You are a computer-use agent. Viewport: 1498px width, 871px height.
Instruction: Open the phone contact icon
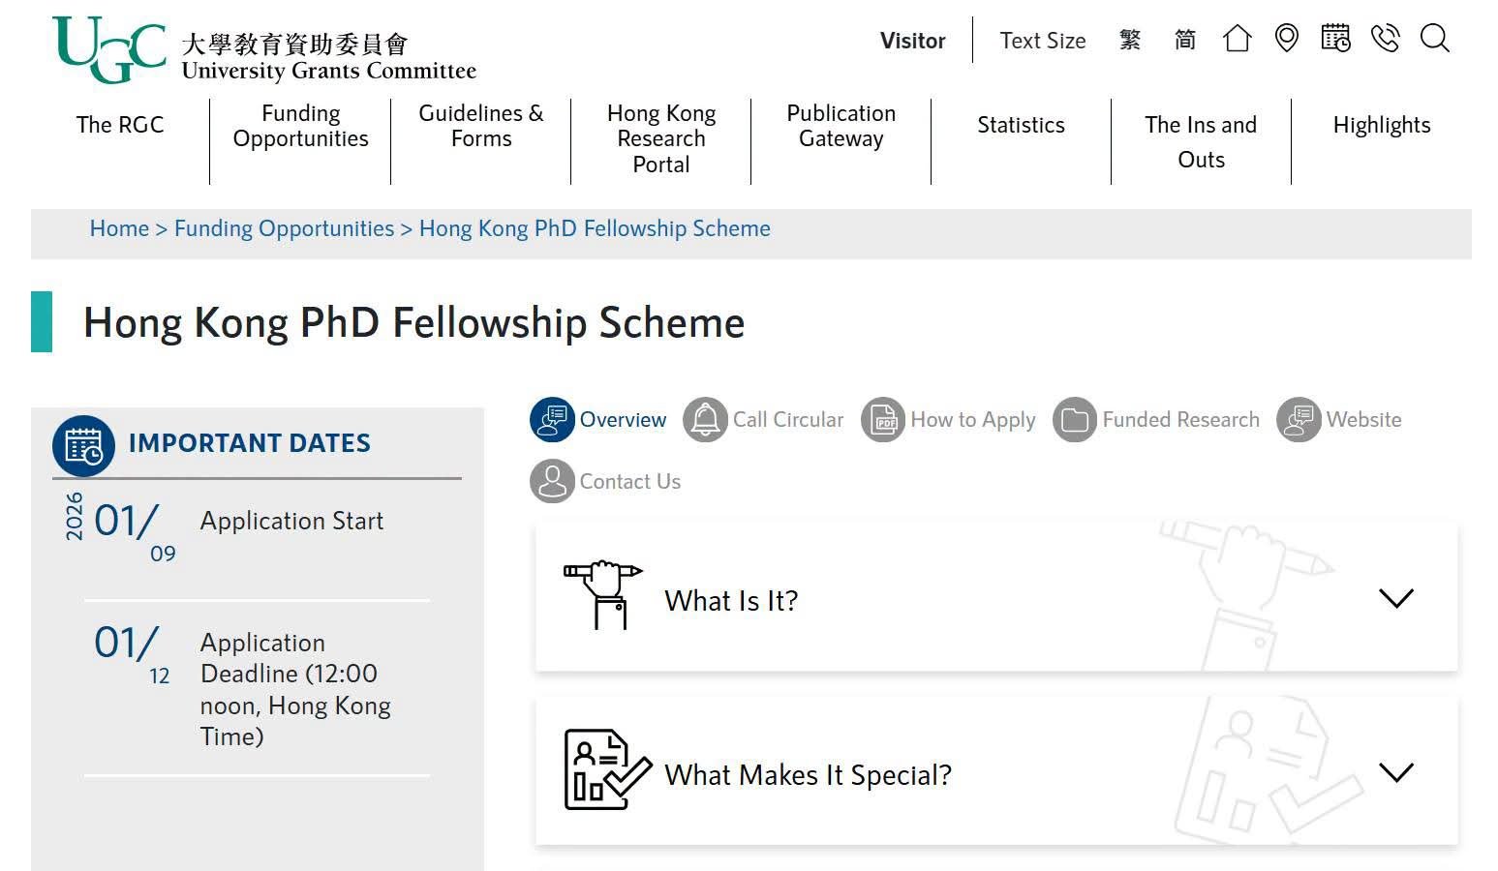click(x=1386, y=39)
